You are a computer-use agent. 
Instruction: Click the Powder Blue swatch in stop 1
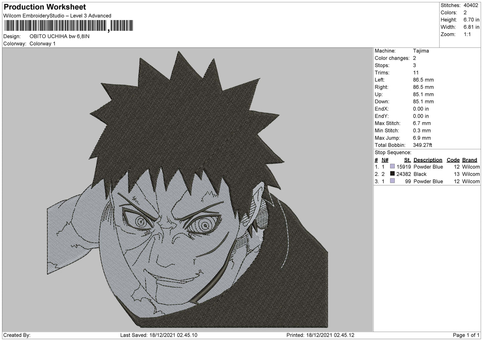pyautogui.click(x=392, y=166)
